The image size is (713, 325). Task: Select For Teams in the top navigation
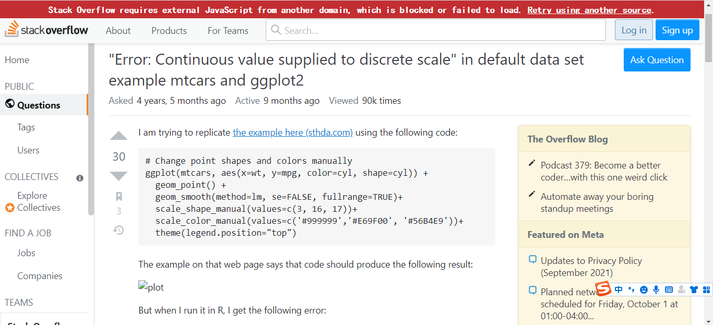228,31
